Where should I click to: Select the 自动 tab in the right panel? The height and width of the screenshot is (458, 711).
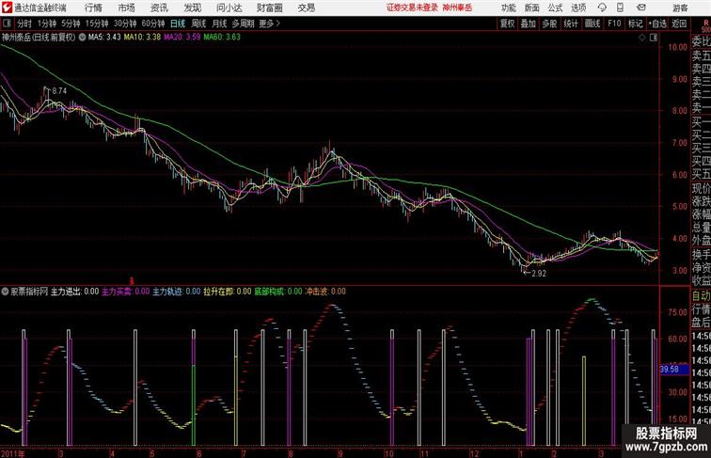coord(701,295)
